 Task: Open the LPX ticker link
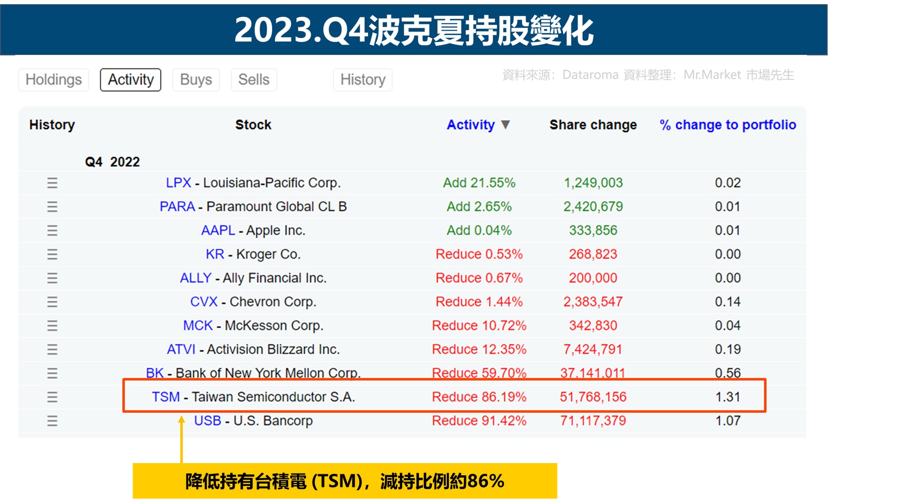[178, 183]
